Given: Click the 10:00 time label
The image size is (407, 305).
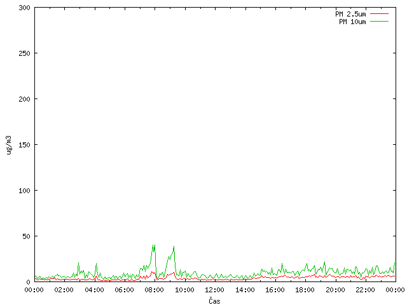Looking at the screenshot, I should [x=184, y=290].
